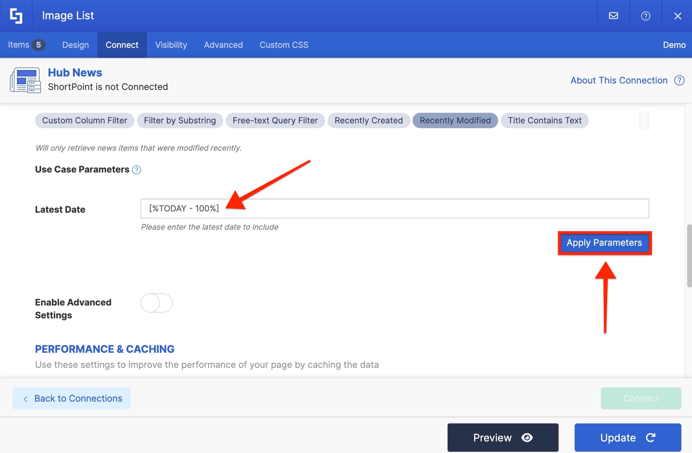This screenshot has width=692, height=453.
Task: Click the ShortPoint logo icon
Action: 16,16
